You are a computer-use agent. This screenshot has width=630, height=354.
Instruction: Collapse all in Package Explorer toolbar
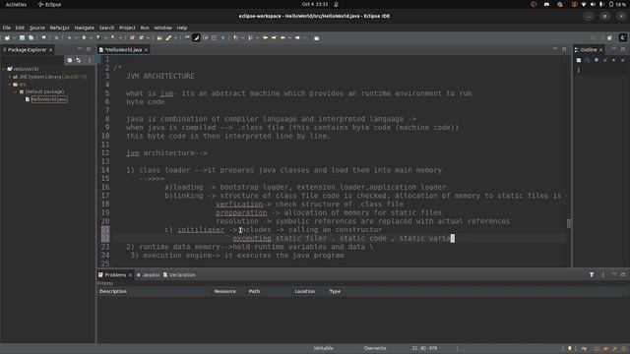(x=70, y=60)
